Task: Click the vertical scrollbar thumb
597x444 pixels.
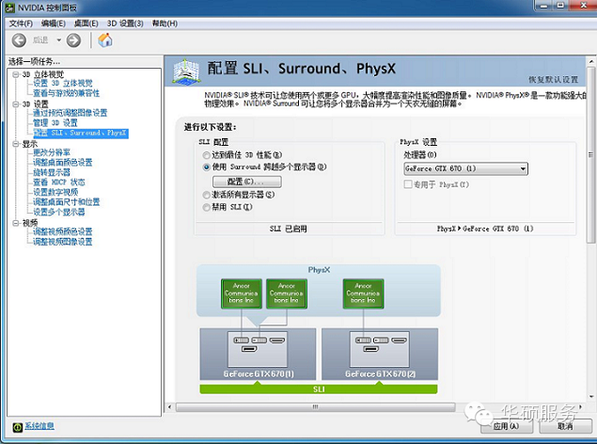Action: [591, 155]
